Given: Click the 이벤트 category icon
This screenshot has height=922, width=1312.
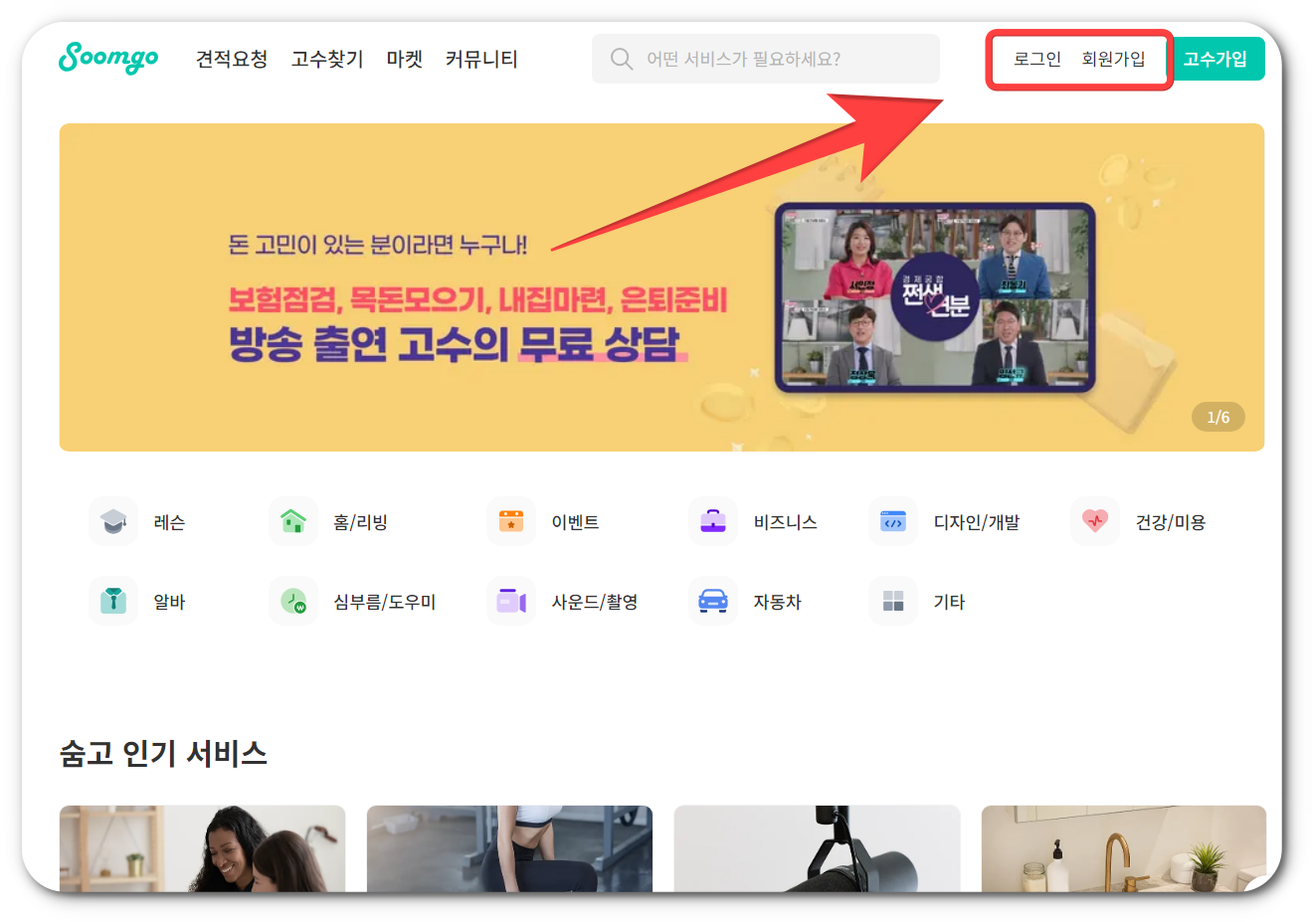Looking at the screenshot, I should pyautogui.click(x=510, y=521).
